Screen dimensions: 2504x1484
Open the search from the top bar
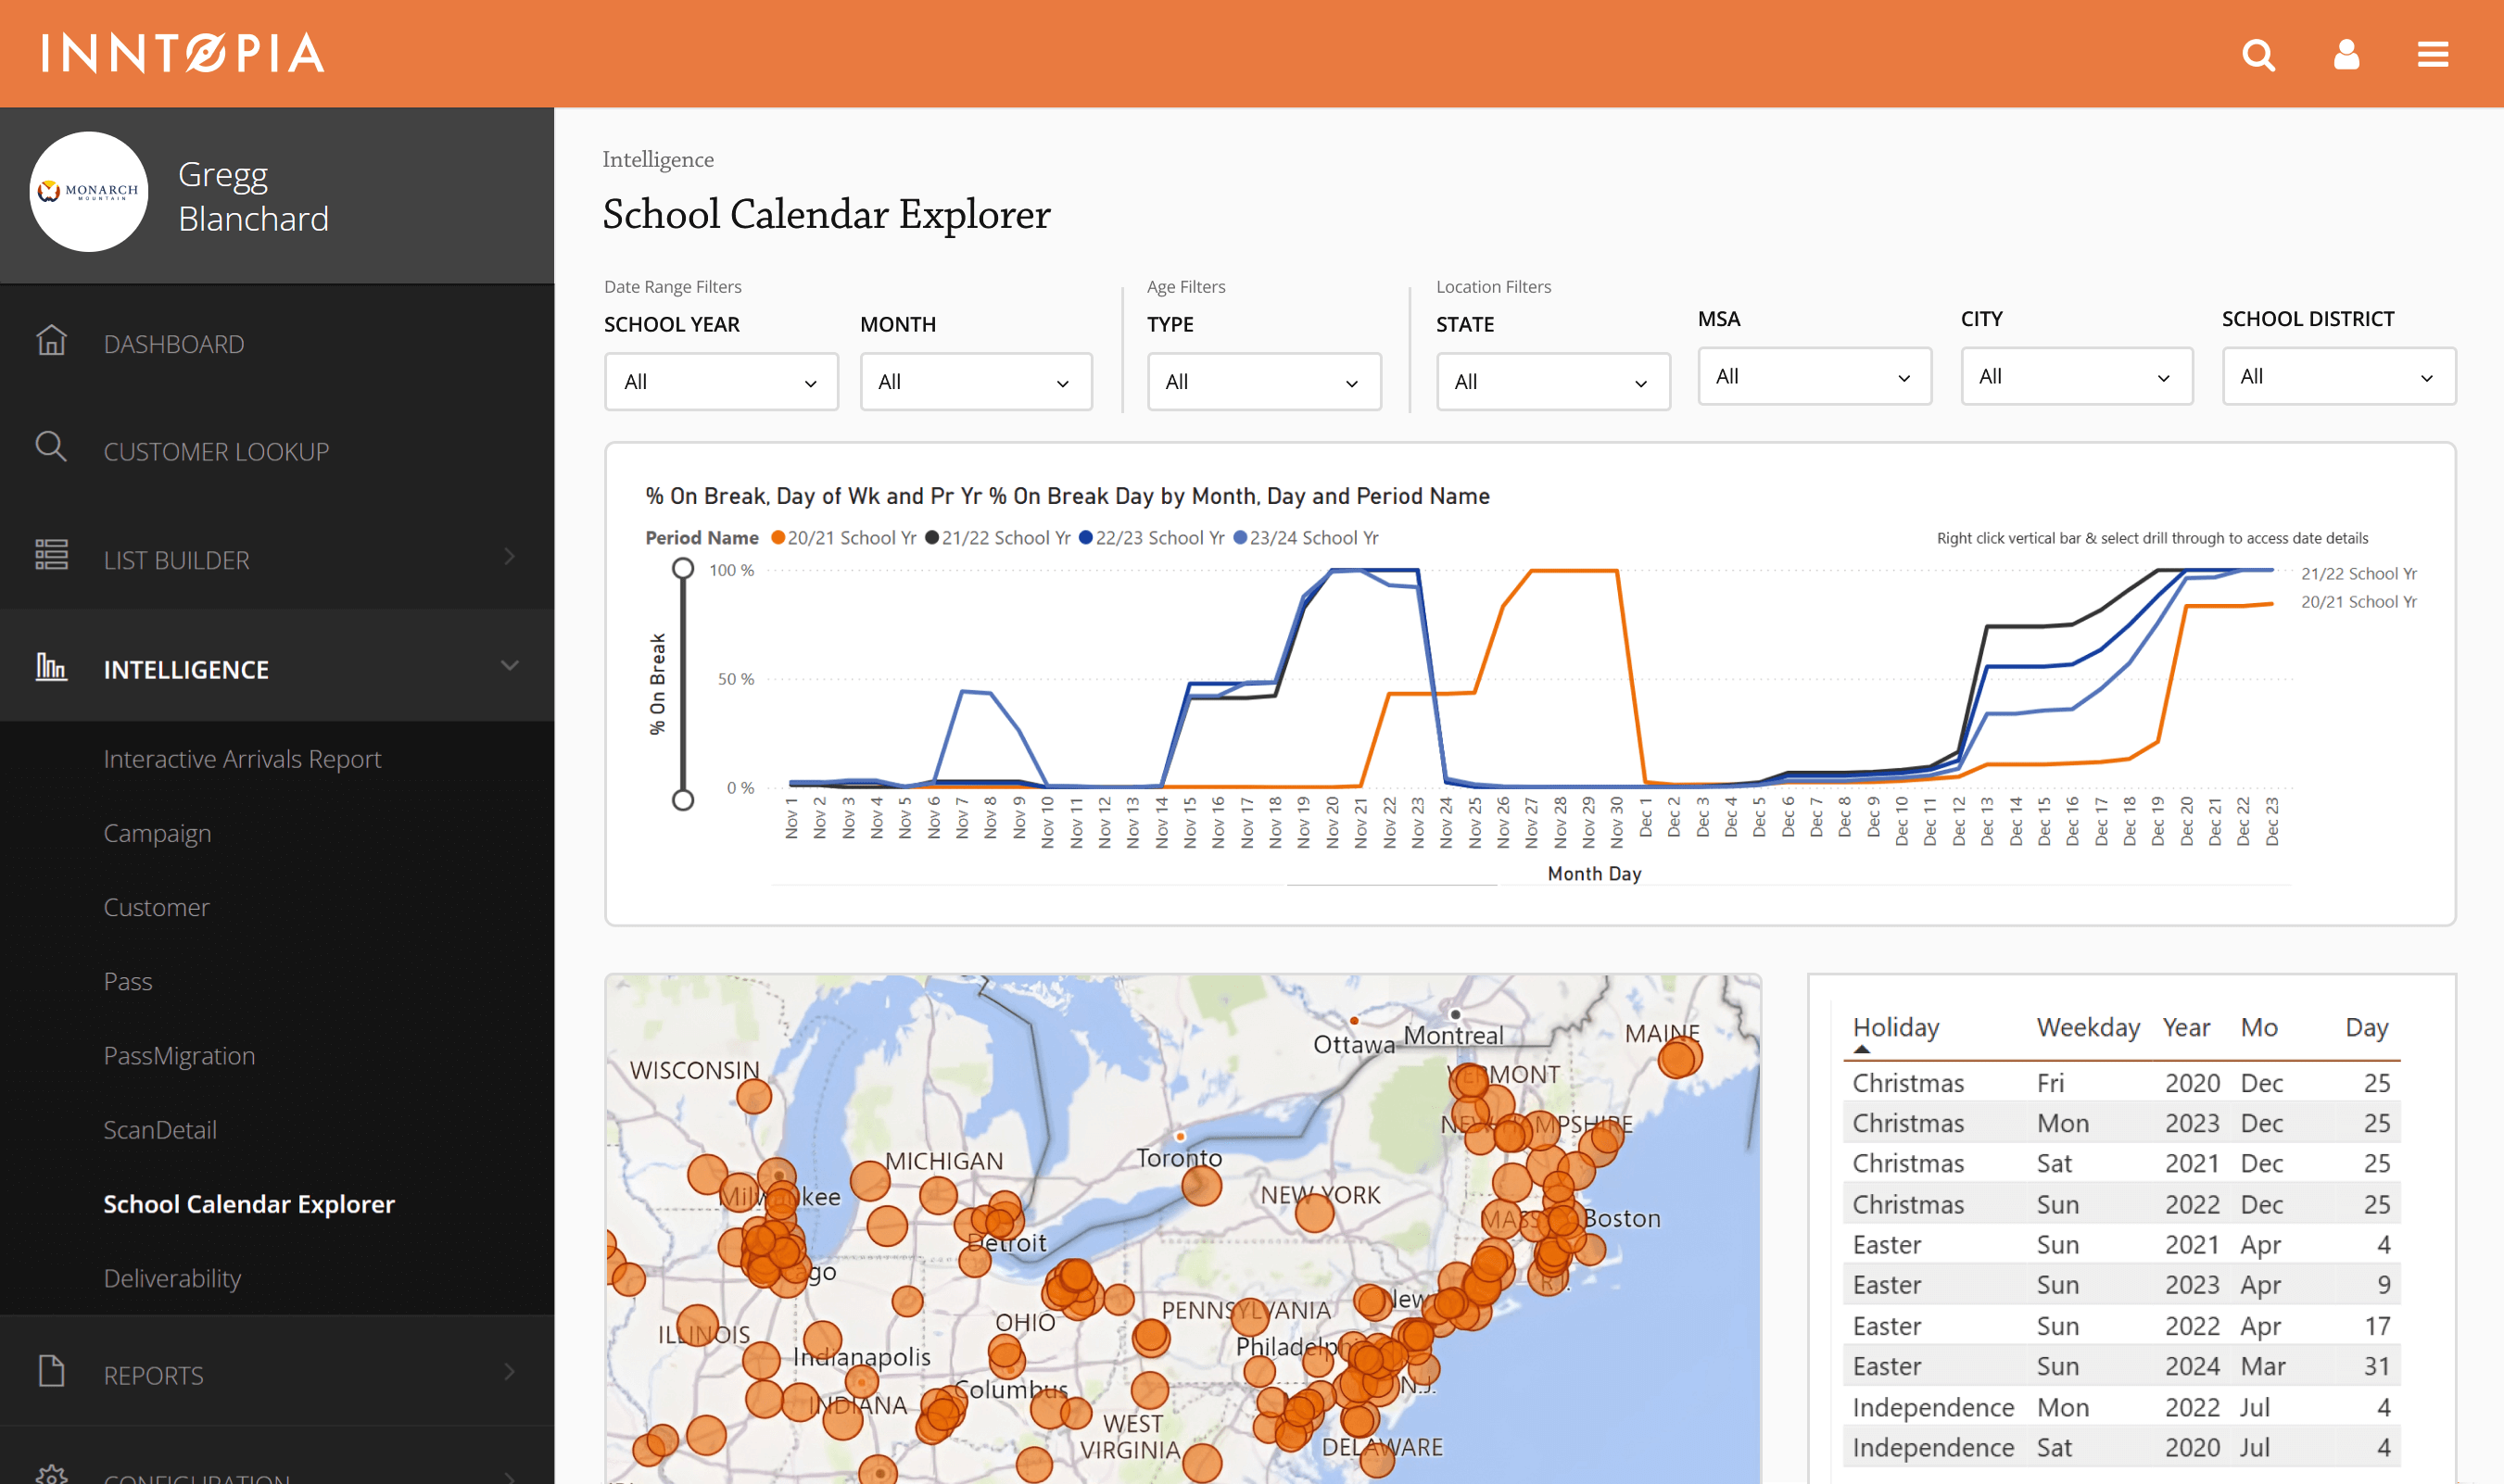pyautogui.click(x=2259, y=55)
